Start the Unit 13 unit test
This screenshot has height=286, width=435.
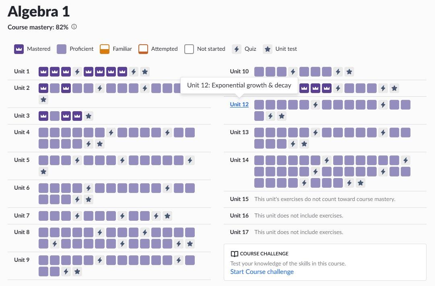pyautogui.click(x=304, y=144)
